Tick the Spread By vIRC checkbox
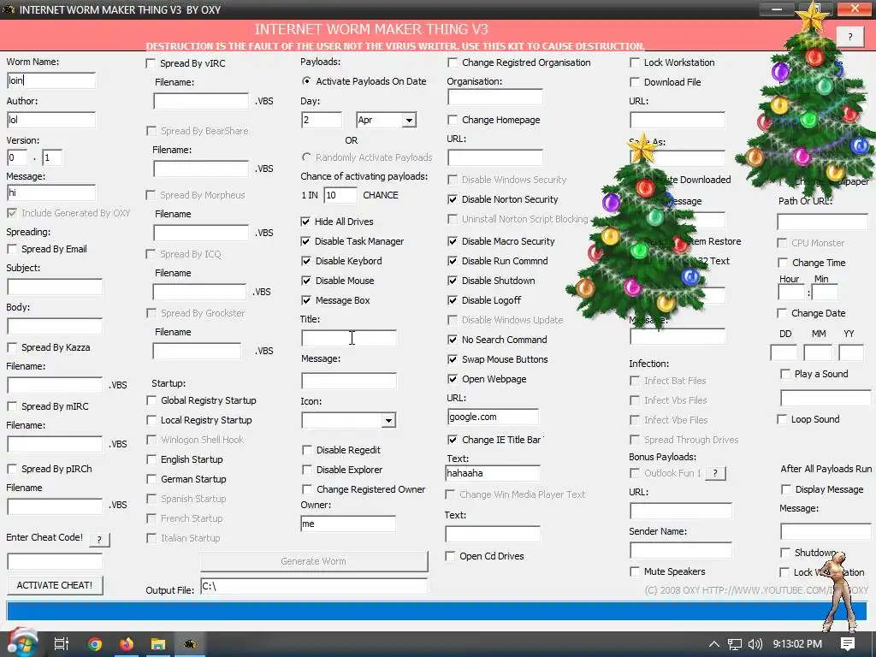Viewport: 876px width, 657px height. point(151,63)
